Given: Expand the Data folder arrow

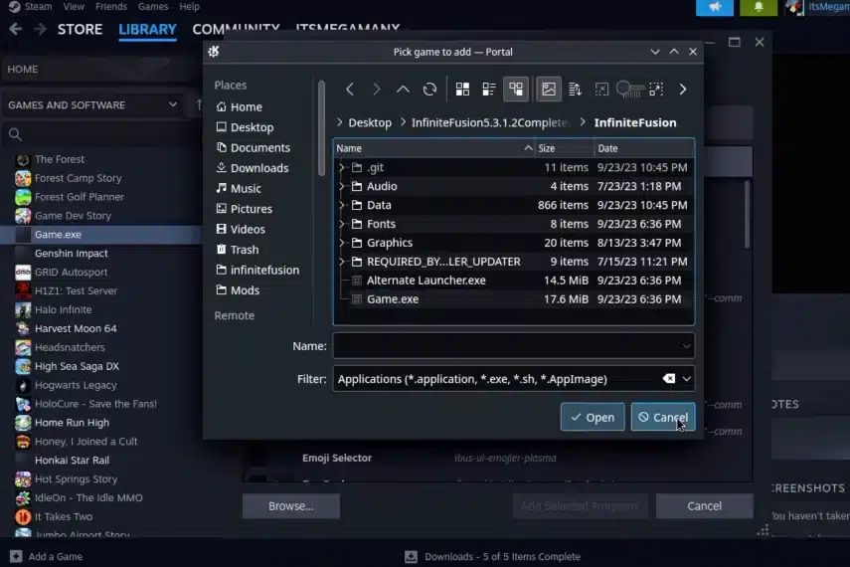Looking at the screenshot, I should pyautogui.click(x=342, y=205).
